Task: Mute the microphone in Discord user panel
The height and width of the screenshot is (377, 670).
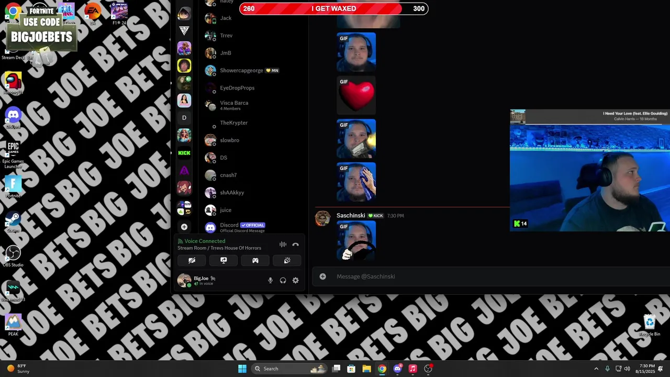Action: pos(270,281)
